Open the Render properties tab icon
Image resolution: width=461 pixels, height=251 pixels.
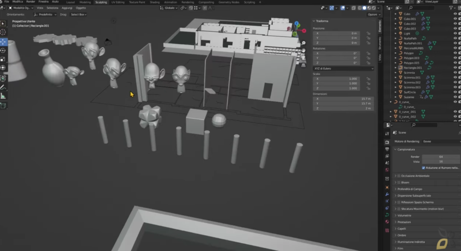coord(387,142)
